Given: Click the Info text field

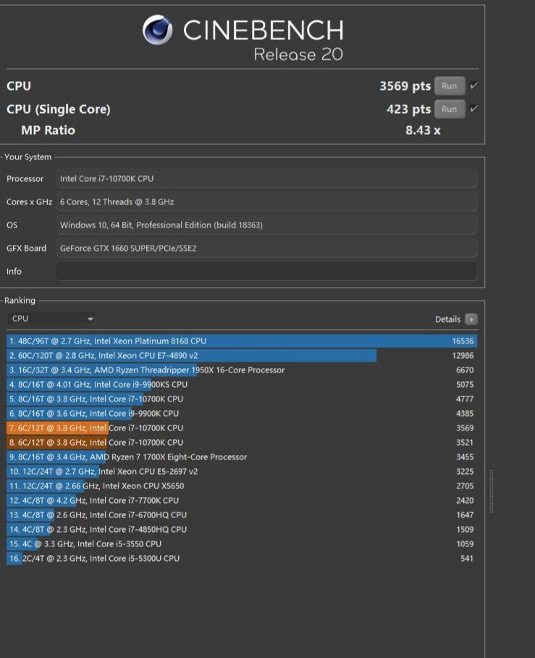Looking at the screenshot, I should tap(266, 272).
